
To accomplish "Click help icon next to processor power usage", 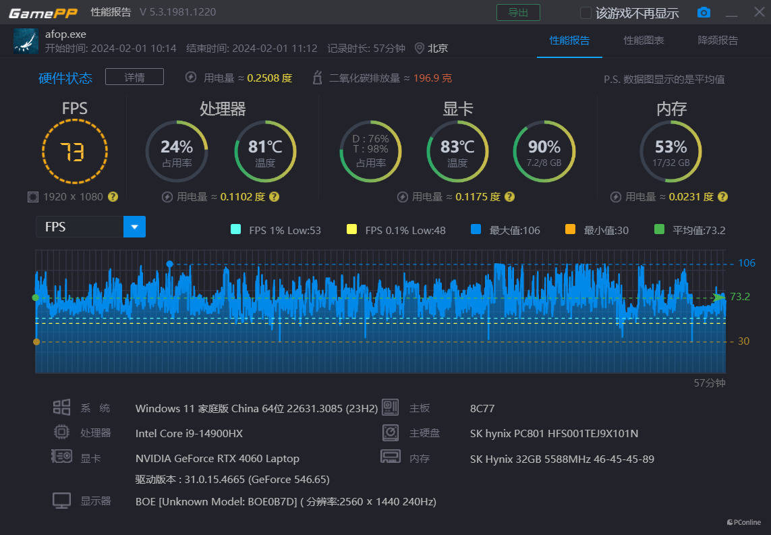I will coord(275,197).
